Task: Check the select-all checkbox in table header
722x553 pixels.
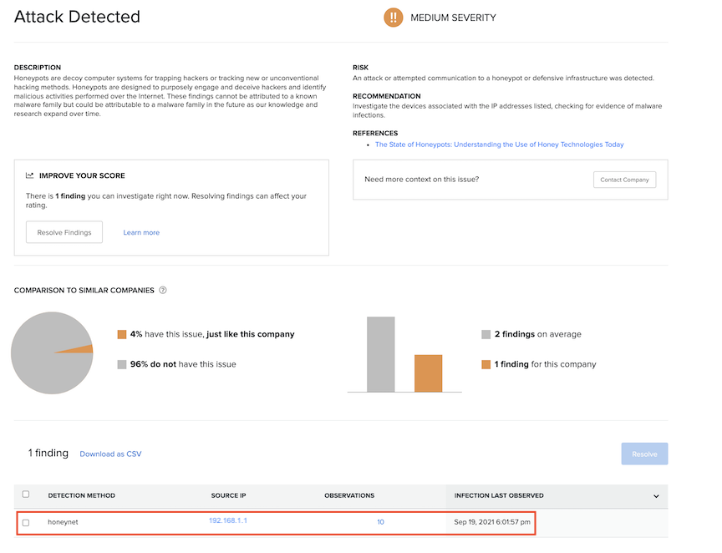Action: (26, 493)
